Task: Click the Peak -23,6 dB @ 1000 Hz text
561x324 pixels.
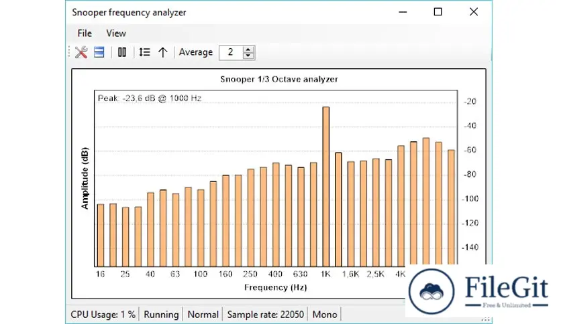Action: (150, 98)
